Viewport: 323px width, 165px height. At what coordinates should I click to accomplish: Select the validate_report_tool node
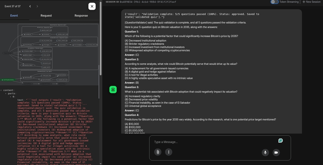point(62,34)
